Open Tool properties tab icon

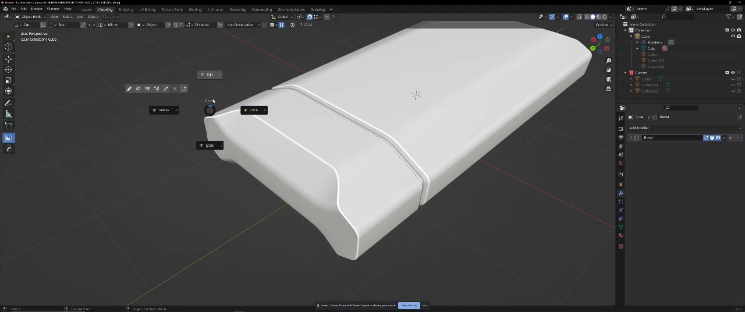click(x=620, y=118)
